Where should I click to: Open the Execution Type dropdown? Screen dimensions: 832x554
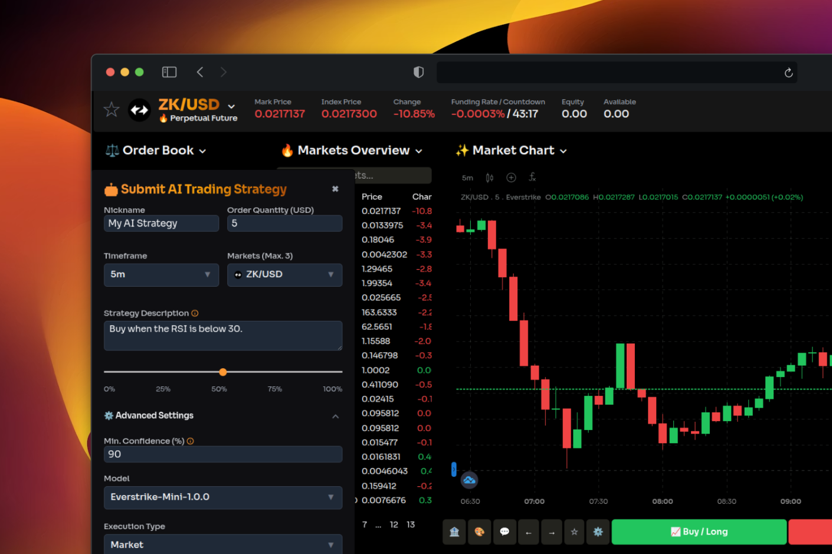point(222,543)
